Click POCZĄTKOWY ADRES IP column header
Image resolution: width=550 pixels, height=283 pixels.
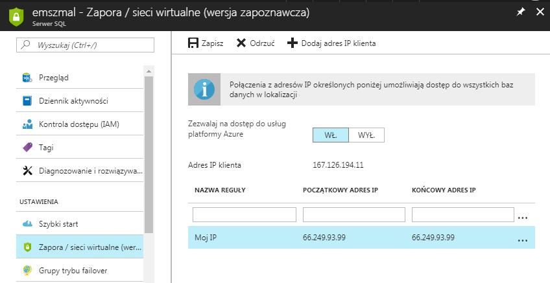point(341,190)
